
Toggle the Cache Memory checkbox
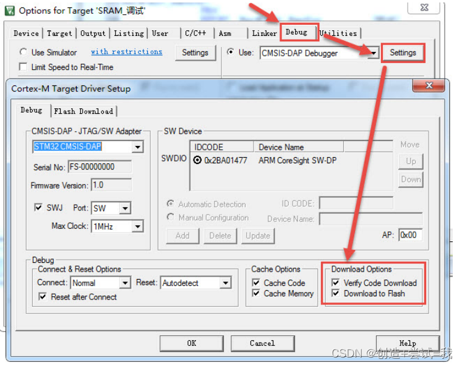point(256,293)
